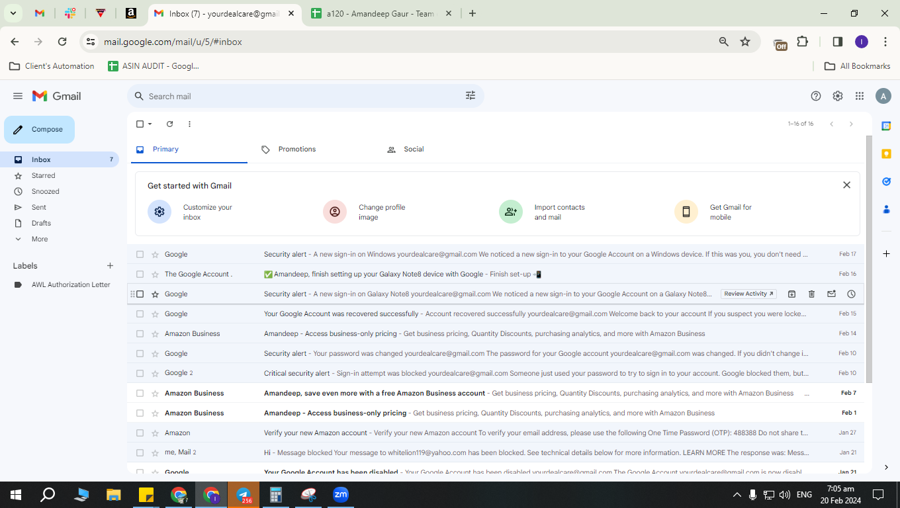Show hidden system tray icons chevron
Viewport: 900px width, 508px height.
pyautogui.click(x=737, y=495)
